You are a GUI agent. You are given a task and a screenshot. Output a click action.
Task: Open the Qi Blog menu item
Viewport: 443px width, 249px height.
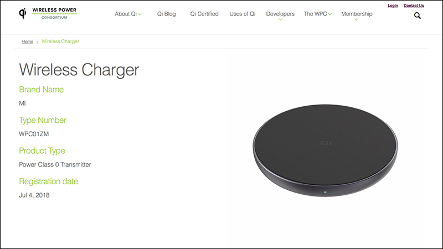167,14
